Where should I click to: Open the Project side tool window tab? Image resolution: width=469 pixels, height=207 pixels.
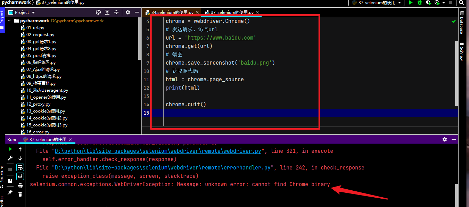click(2, 20)
